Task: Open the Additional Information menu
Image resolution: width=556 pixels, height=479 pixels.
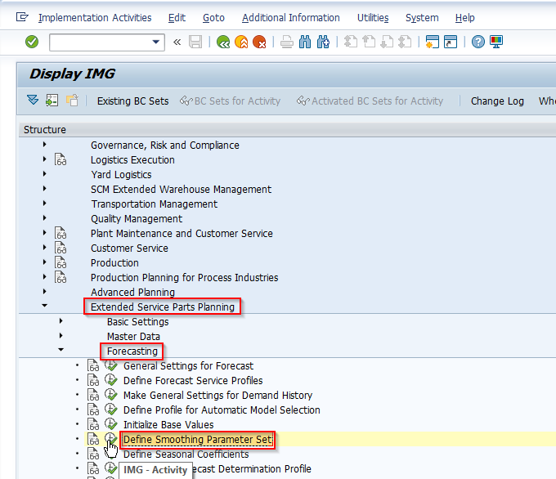Action: 291,18
